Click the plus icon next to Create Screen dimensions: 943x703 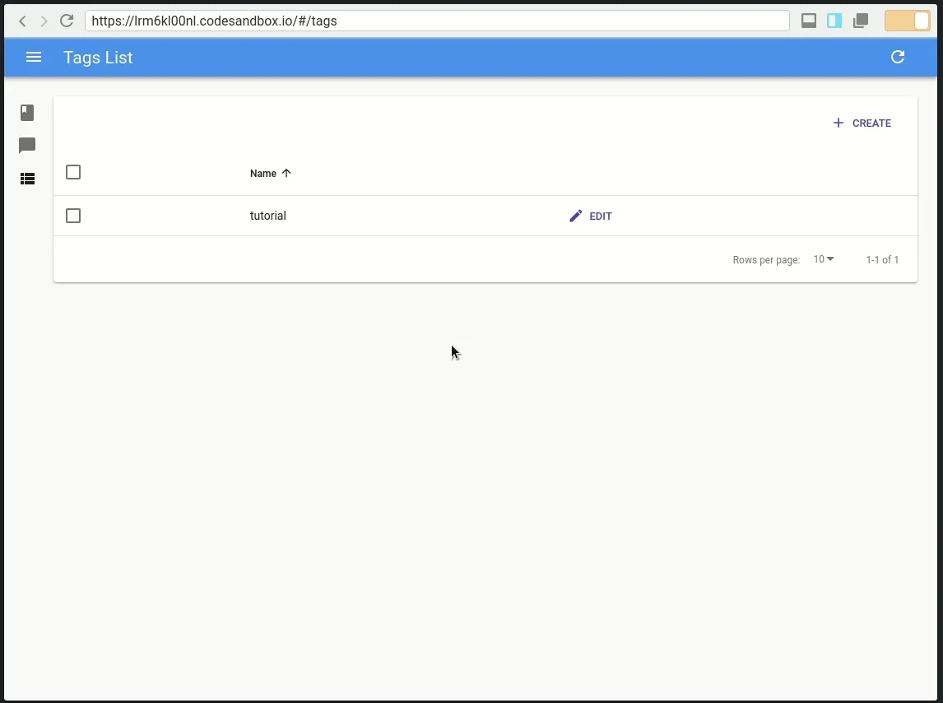pos(838,123)
